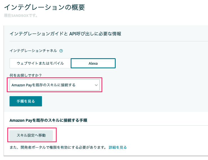
Task: Click the スキル設定へ移動 button
Action: pos(31,135)
